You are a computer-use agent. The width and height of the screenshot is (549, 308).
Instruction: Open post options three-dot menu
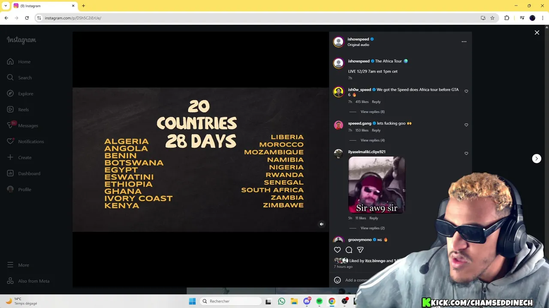464,41
